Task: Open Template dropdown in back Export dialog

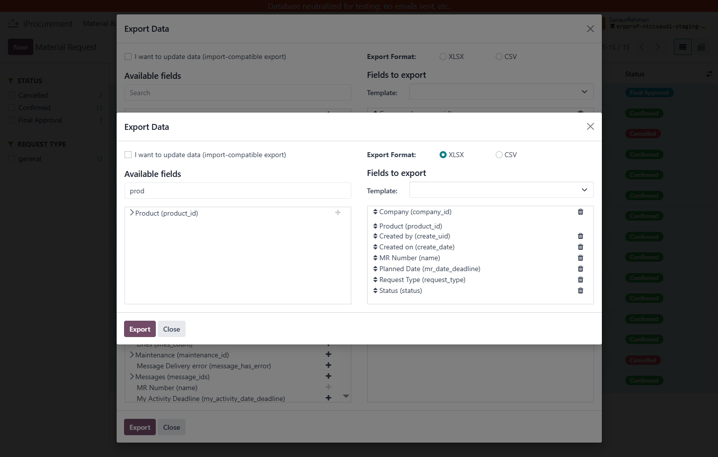Action: pos(501,92)
